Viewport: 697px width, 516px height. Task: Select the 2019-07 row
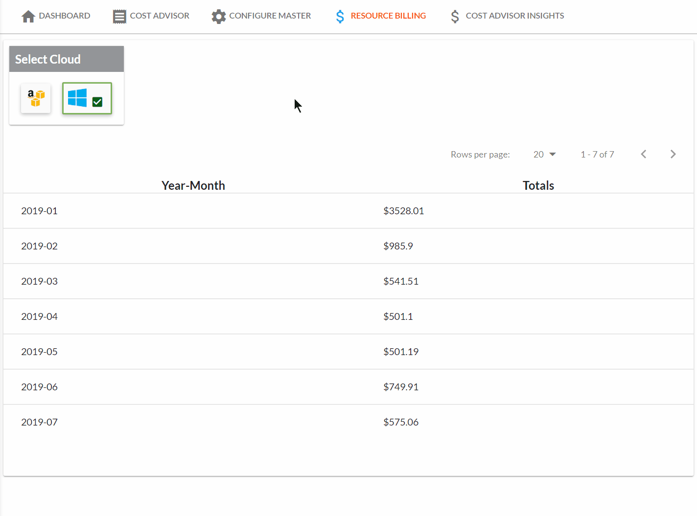[348, 422]
